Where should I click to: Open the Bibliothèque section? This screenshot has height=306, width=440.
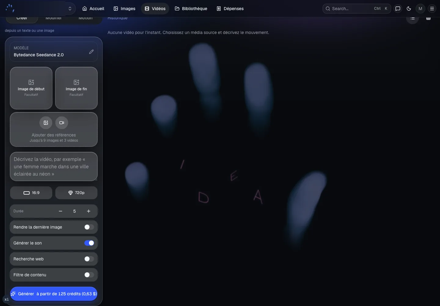coord(191,9)
